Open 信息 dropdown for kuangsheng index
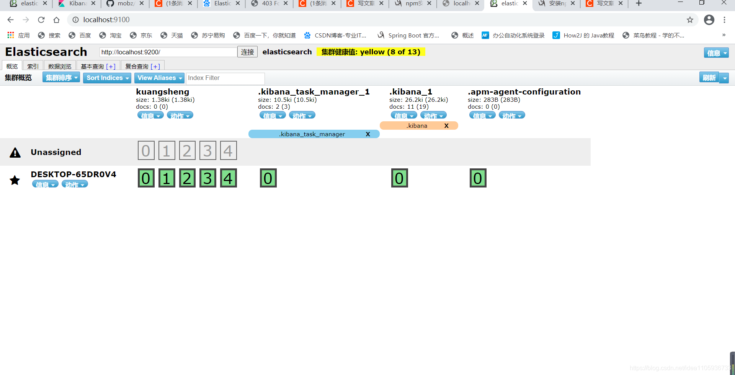735x375 pixels. pos(150,115)
